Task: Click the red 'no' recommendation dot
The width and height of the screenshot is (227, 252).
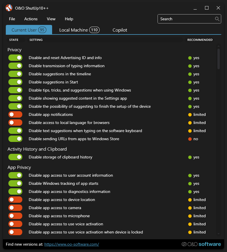Action: point(190,139)
